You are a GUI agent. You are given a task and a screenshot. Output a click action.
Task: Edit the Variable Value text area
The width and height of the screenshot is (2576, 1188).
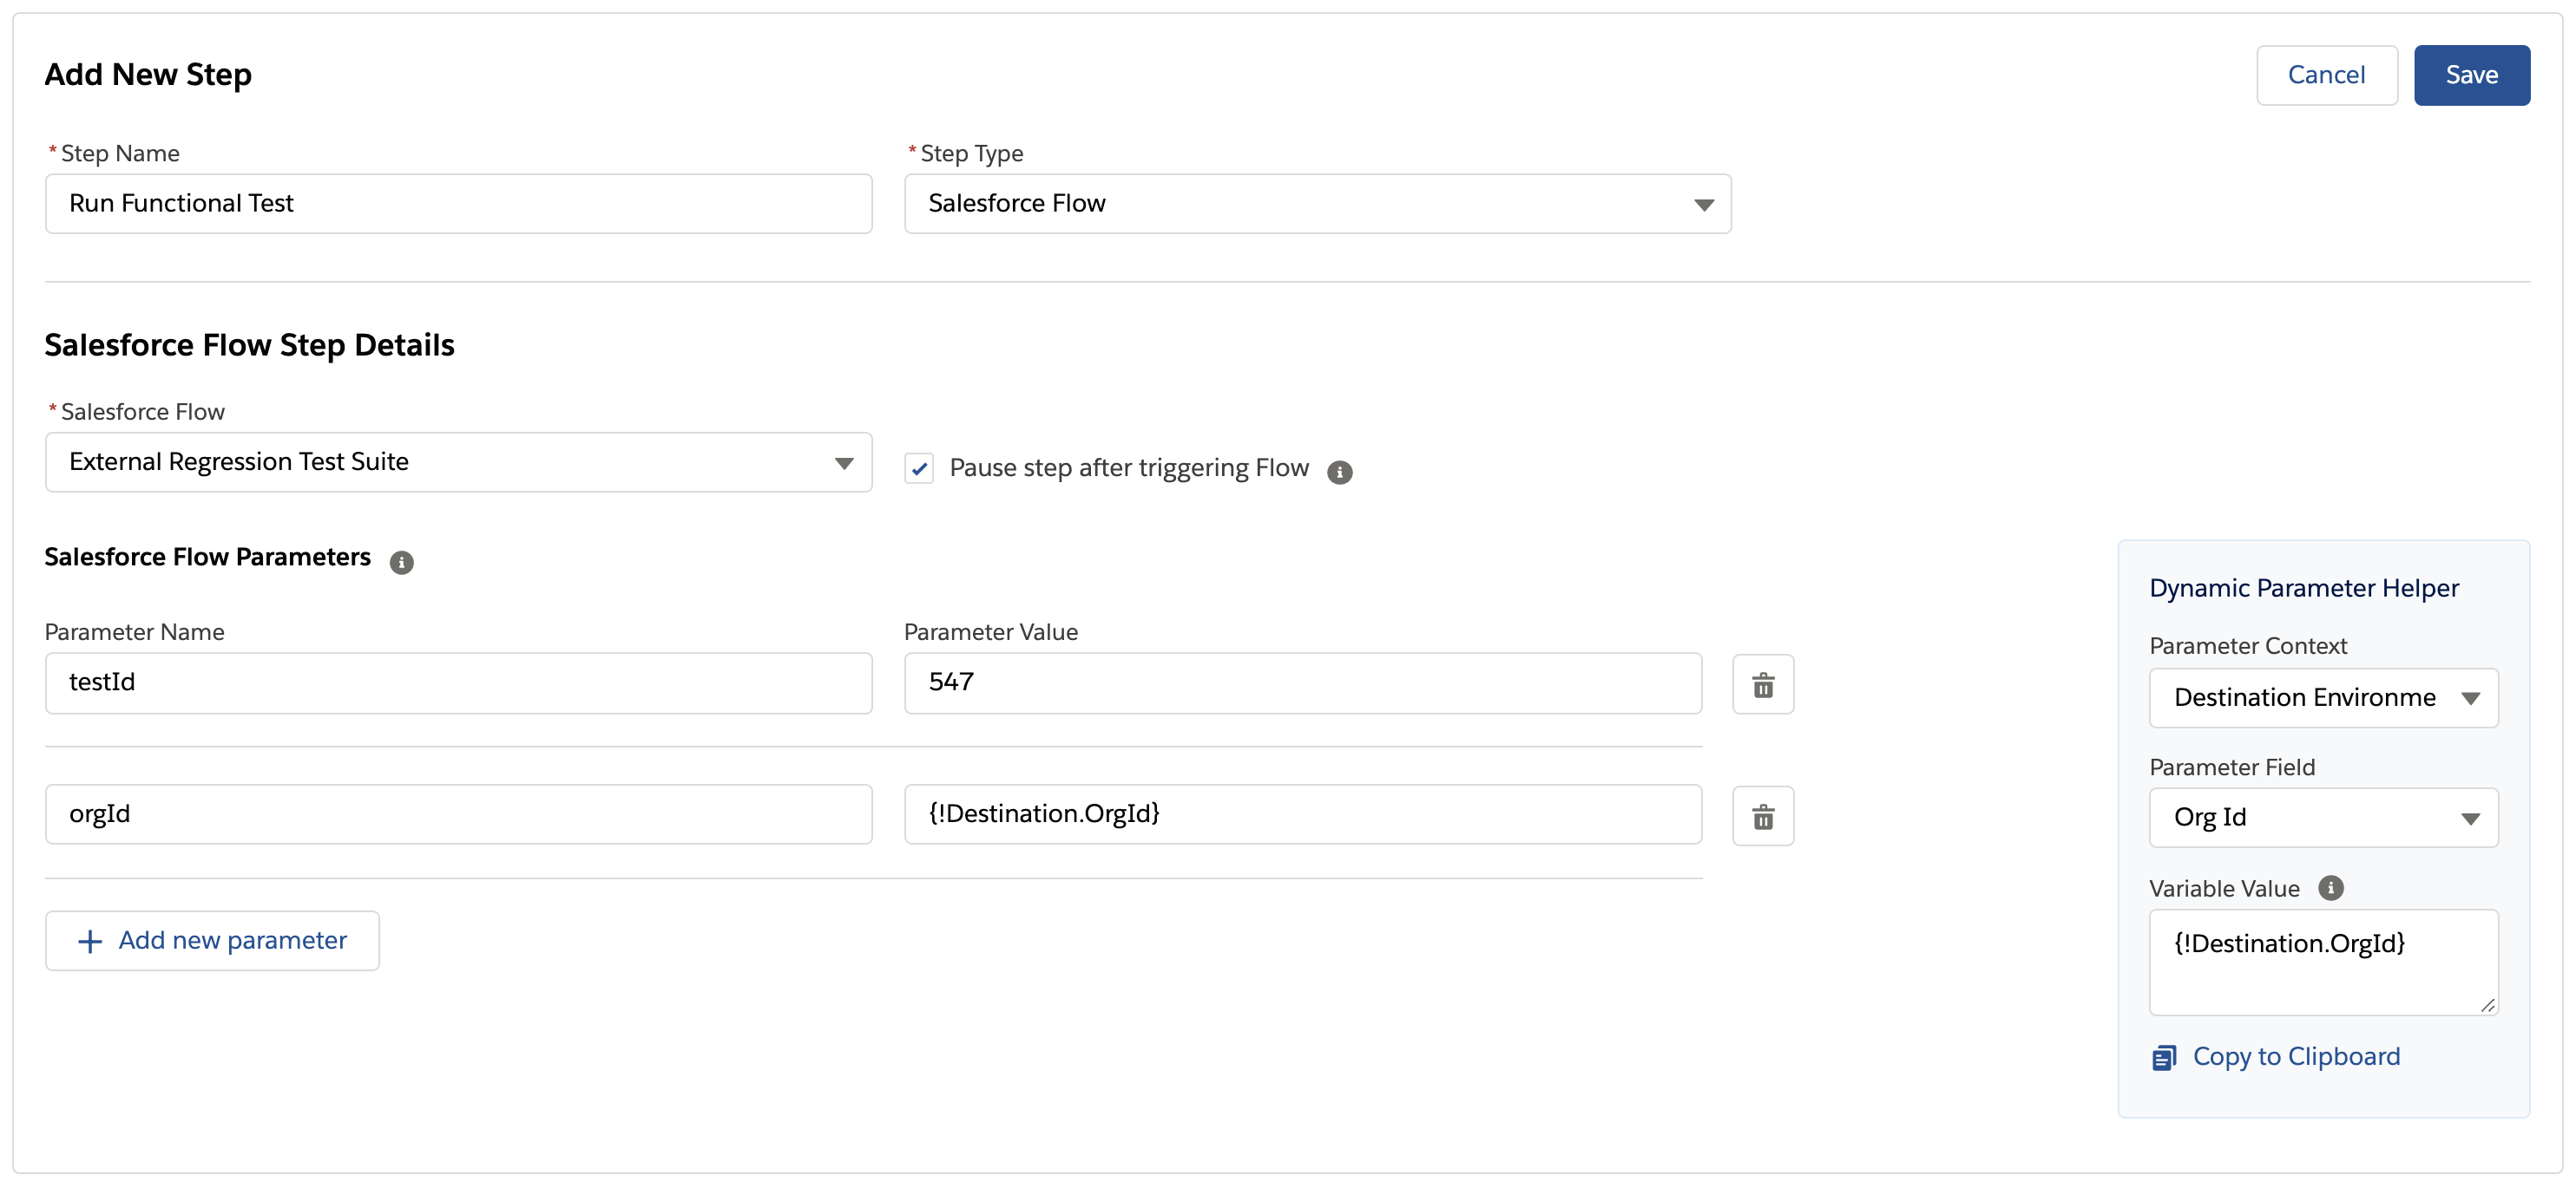(2323, 961)
